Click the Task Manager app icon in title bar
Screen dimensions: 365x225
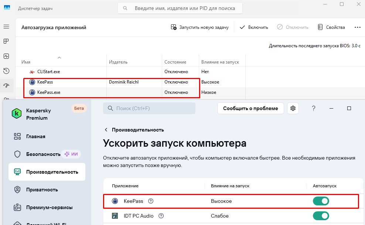[7, 7]
